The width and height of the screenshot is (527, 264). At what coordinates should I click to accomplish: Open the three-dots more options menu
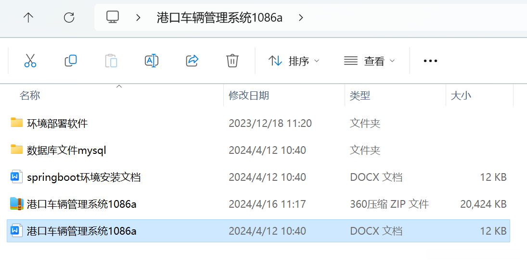point(430,61)
